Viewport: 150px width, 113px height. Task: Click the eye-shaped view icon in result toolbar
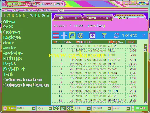(81, 35)
